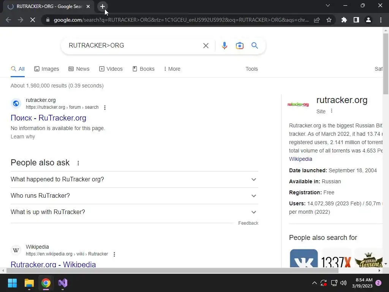This screenshot has width=389, height=292.
Task: Open File Explorer from taskbar
Action: click(29, 283)
